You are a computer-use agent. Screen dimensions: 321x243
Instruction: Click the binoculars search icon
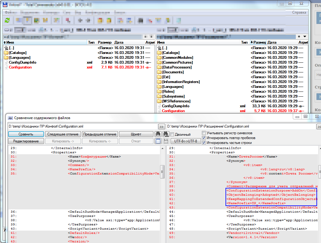(x=158, y=134)
